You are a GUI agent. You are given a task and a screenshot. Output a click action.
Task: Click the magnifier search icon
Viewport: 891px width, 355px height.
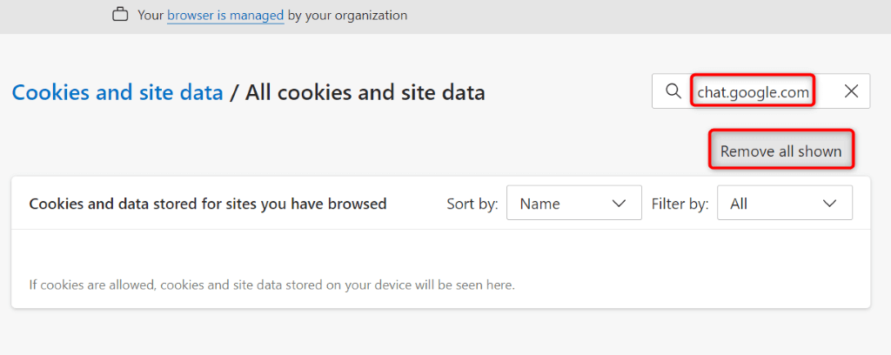point(673,91)
